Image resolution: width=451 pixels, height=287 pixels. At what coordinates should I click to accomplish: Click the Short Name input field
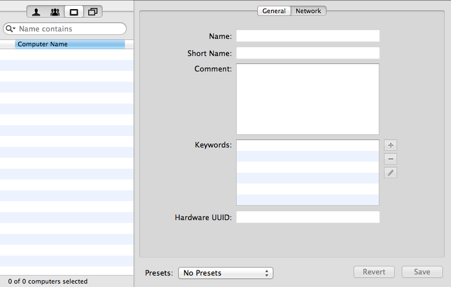308,53
